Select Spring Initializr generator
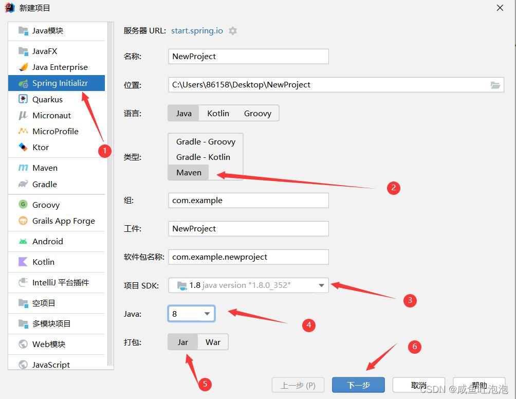The width and height of the screenshot is (516, 399). (57, 83)
